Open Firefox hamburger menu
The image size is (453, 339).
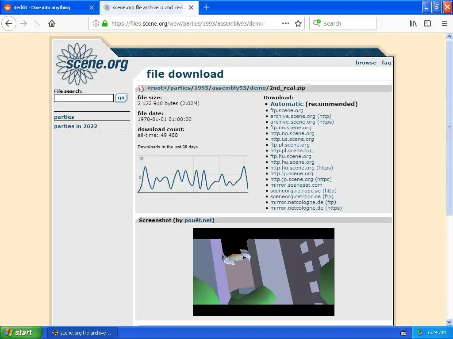click(444, 23)
